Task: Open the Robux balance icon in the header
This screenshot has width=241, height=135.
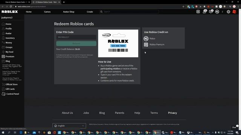Action: [x=217, y=12]
